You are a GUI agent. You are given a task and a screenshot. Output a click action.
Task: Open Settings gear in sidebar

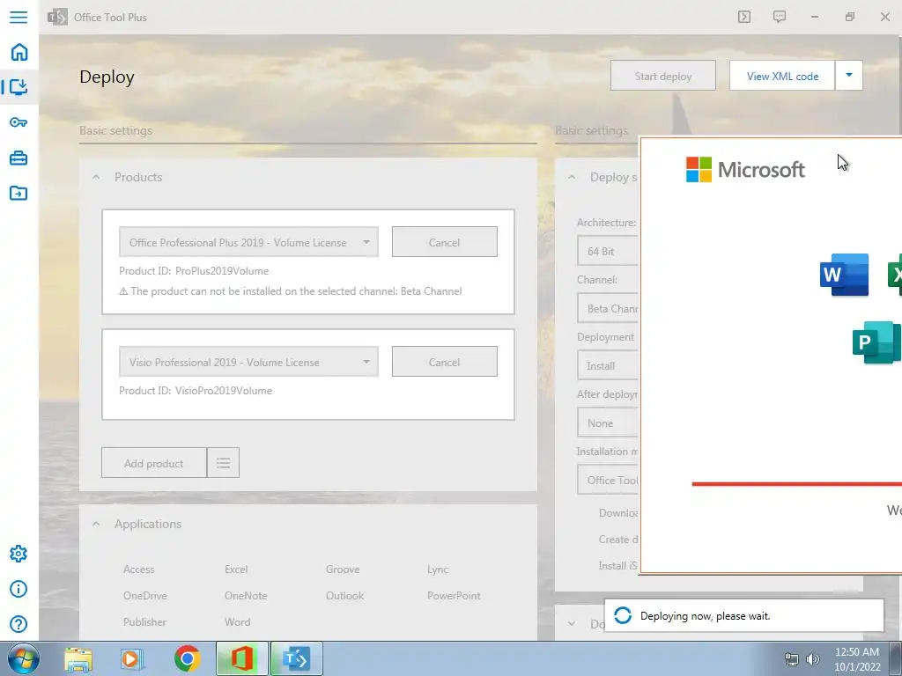18,554
